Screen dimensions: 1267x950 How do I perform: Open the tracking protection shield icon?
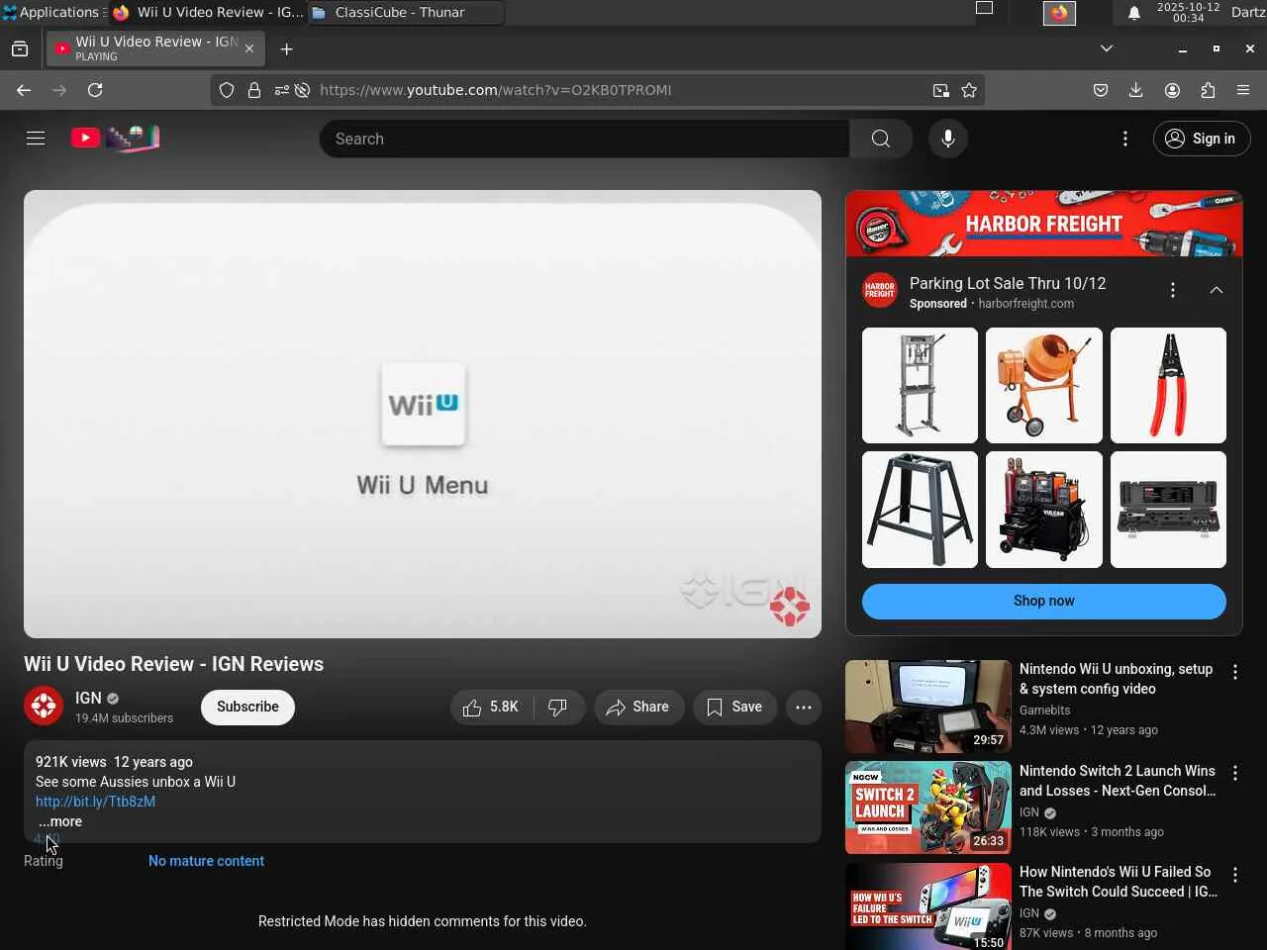pyautogui.click(x=227, y=90)
